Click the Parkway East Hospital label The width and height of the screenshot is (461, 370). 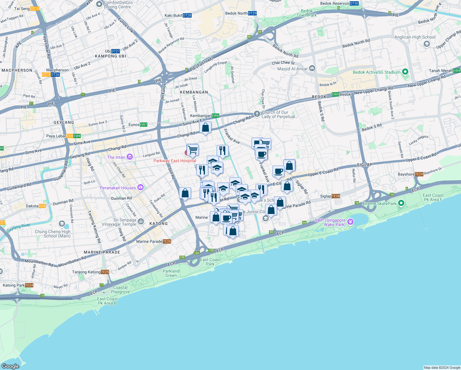(x=175, y=161)
